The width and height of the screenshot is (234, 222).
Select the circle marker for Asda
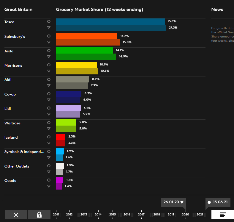pyautogui.click(x=49, y=51)
